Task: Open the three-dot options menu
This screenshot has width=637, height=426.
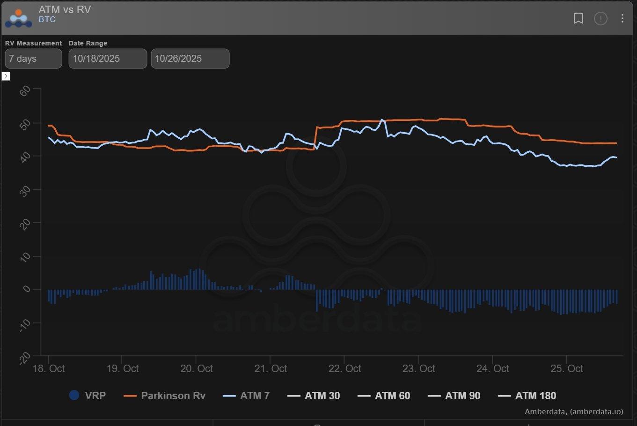Action: [622, 18]
